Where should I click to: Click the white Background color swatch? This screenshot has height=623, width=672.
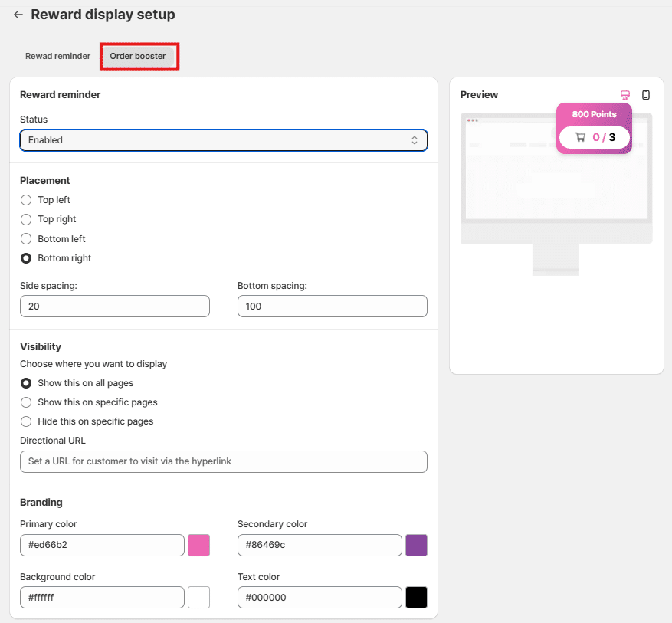coord(198,597)
